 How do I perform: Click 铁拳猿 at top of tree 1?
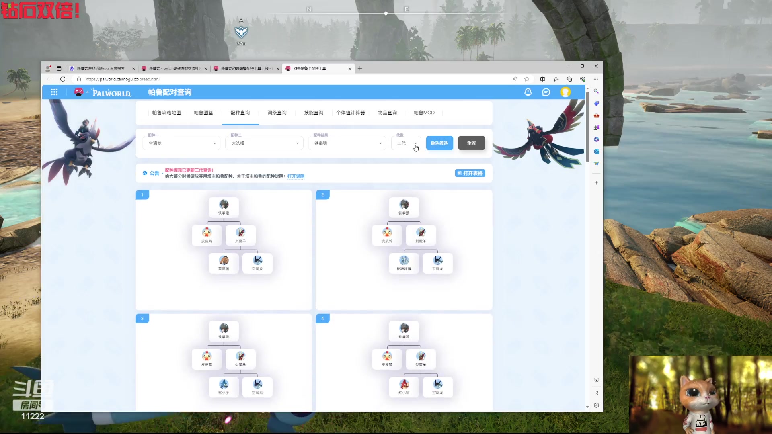(224, 207)
